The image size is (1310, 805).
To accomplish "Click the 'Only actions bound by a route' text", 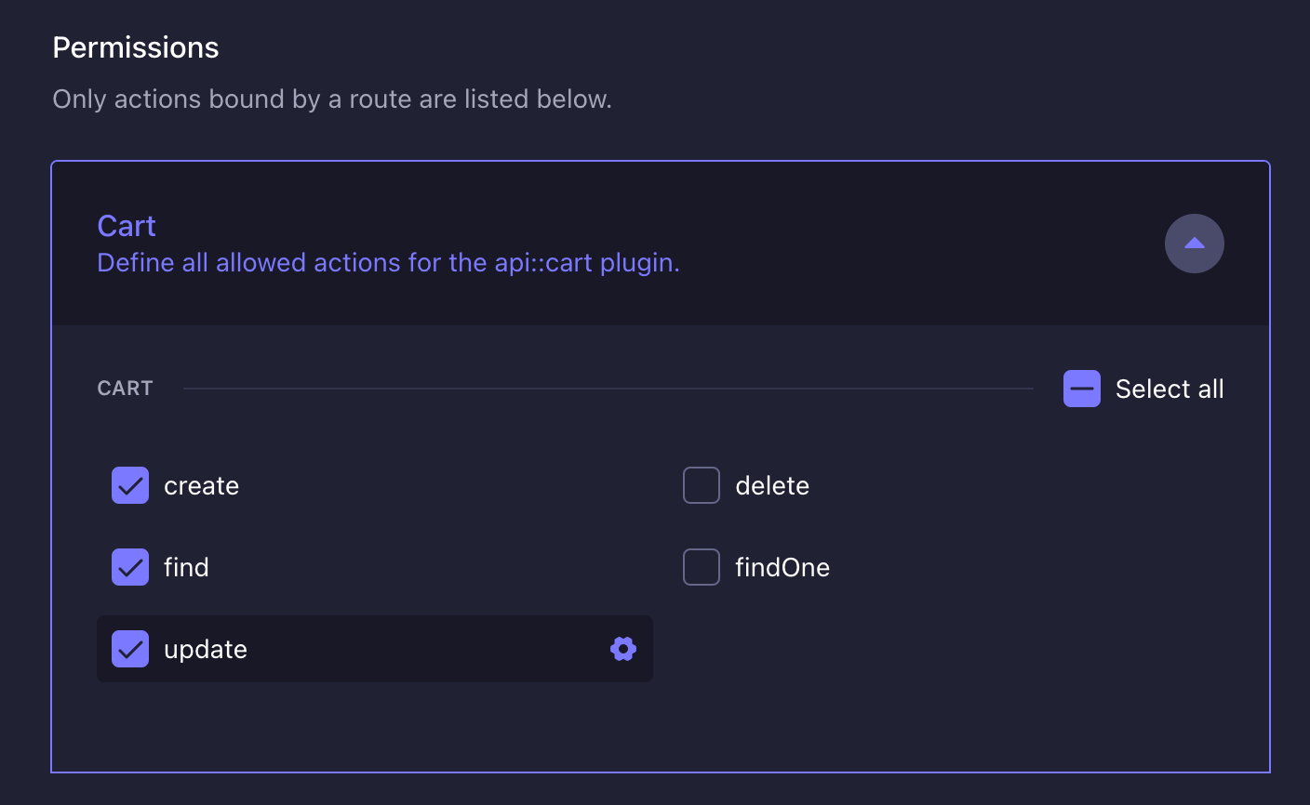I will [332, 99].
